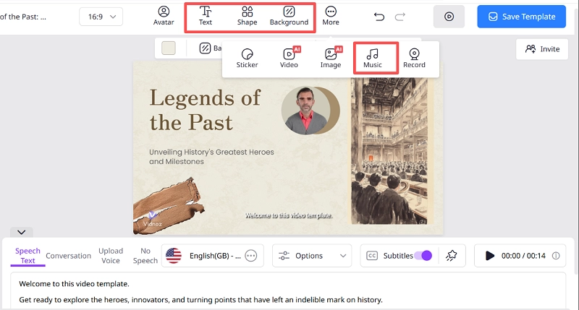Image resolution: width=579 pixels, height=310 pixels.
Task: Open the Background tool in top toolbar
Action: pyautogui.click(x=289, y=16)
